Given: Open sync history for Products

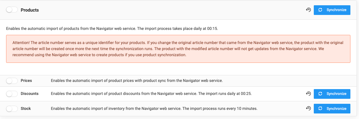Looking at the screenshot, I should point(308,10).
